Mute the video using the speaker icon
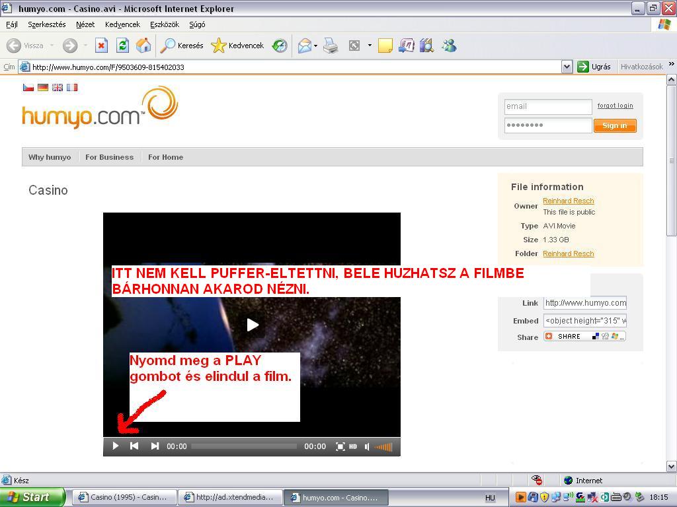The width and height of the screenshot is (677, 507). coord(367,446)
